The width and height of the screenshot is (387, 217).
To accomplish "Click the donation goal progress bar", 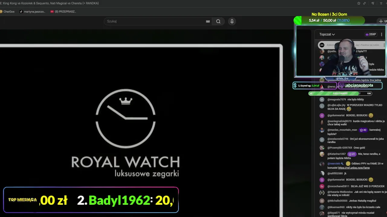I will click(x=329, y=20).
